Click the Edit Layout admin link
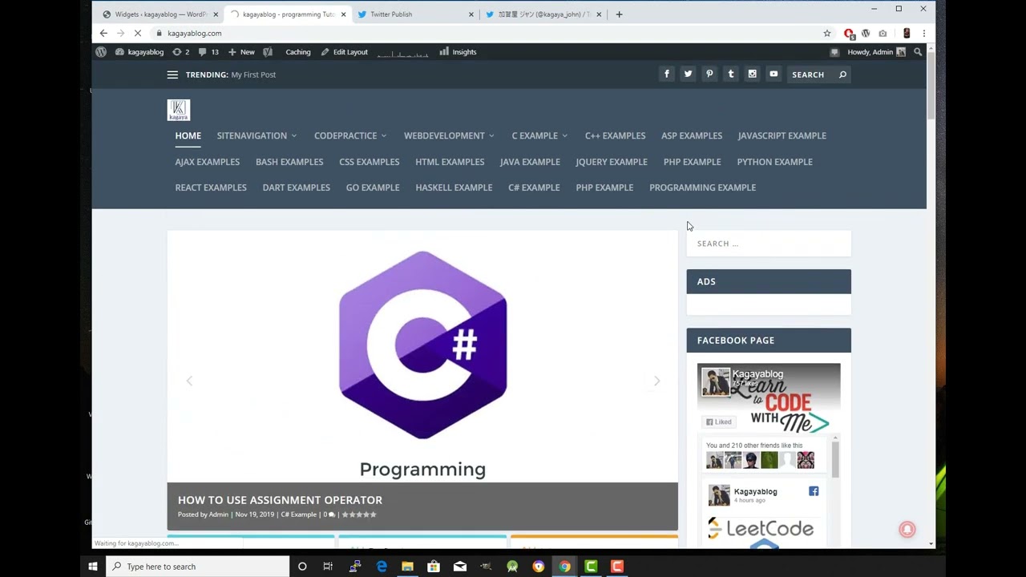 (345, 52)
